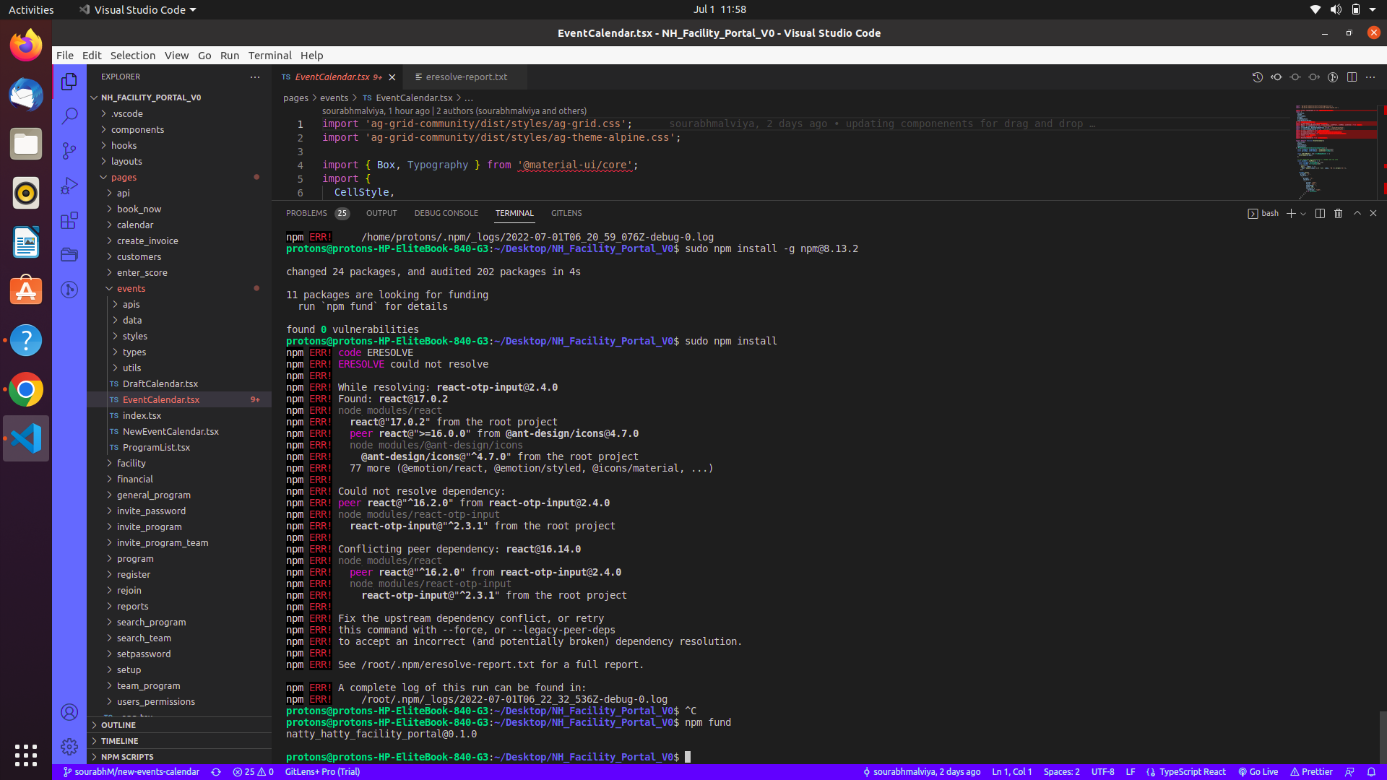Click Spaces: 2 indentation setting

pos(1061,772)
